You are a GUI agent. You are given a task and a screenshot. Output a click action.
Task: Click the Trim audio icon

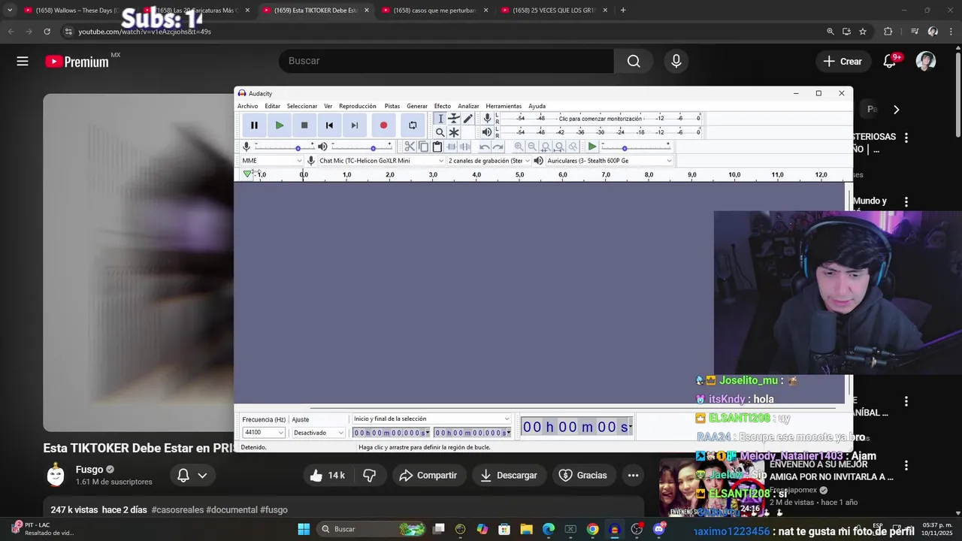tap(451, 147)
